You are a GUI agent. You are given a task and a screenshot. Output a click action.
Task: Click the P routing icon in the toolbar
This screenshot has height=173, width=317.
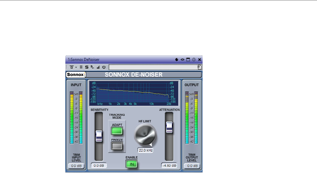coord(92,67)
